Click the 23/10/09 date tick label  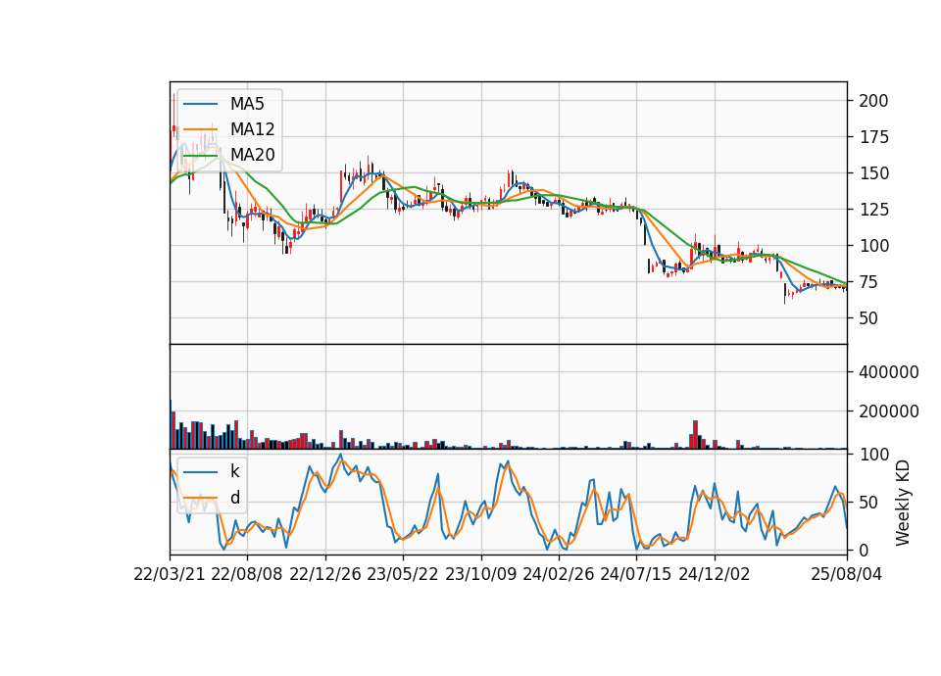480,574
